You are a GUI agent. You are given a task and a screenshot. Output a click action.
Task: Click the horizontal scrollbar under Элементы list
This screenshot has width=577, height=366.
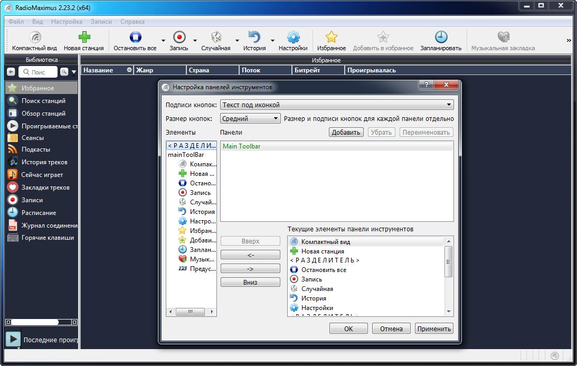point(191,312)
